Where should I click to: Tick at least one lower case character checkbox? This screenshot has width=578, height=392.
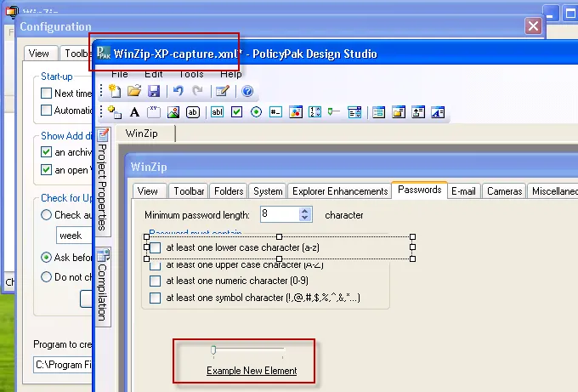(x=156, y=247)
